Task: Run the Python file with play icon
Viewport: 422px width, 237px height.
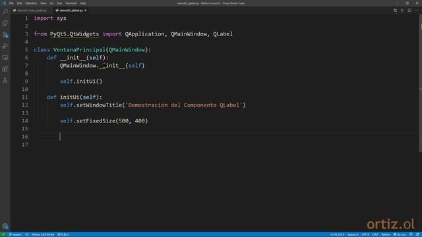Action: (402, 11)
